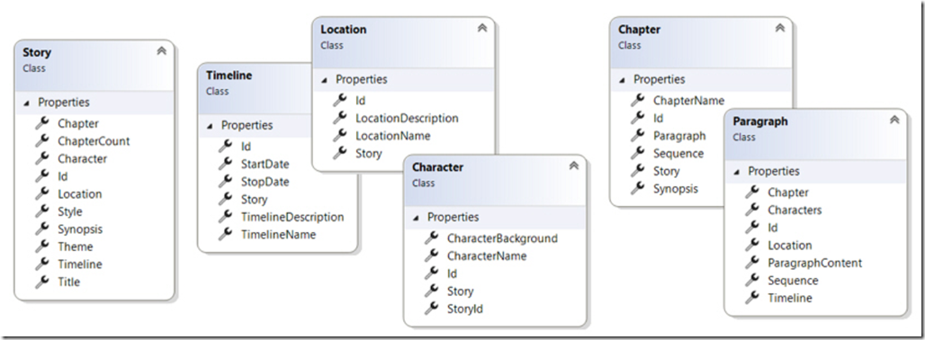Click wrench icon beside ParagraphContent
This screenshot has height=340, width=925.
click(752, 263)
